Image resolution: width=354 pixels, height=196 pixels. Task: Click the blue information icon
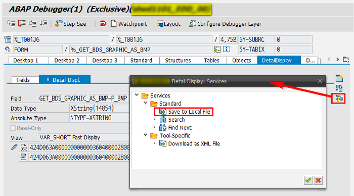(x=227, y=49)
